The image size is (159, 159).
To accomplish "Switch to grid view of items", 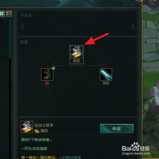I will 2,14.
